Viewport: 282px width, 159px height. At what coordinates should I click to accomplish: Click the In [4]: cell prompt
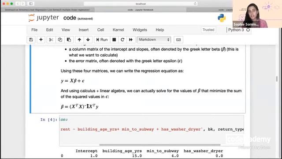49,120
